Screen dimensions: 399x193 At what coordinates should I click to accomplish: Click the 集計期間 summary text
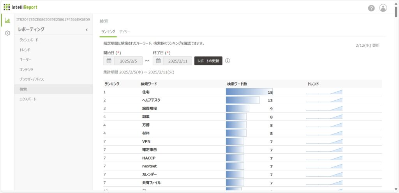pos(139,72)
